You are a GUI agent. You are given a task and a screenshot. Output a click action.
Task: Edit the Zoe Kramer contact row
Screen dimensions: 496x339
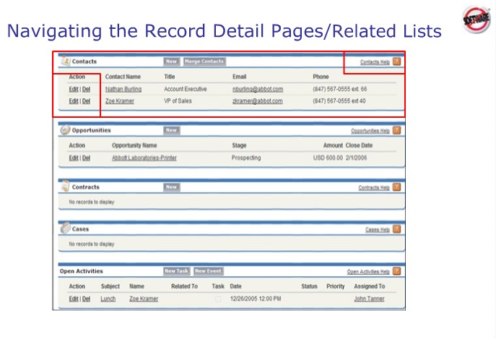pyautogui.click(x=73, y=101)
